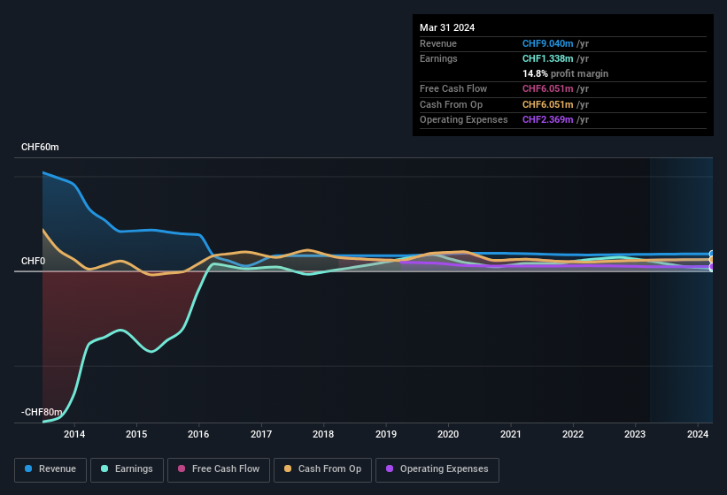Click the -CHF80m y-axis label

coord(42,413)
